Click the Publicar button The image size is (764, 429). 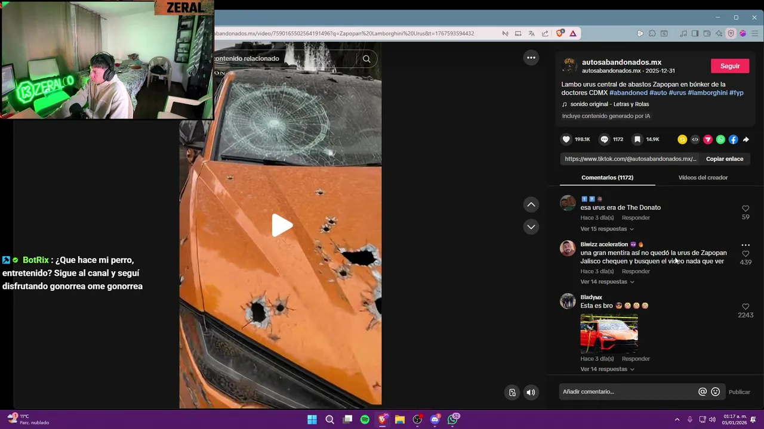tap(739, 392)
